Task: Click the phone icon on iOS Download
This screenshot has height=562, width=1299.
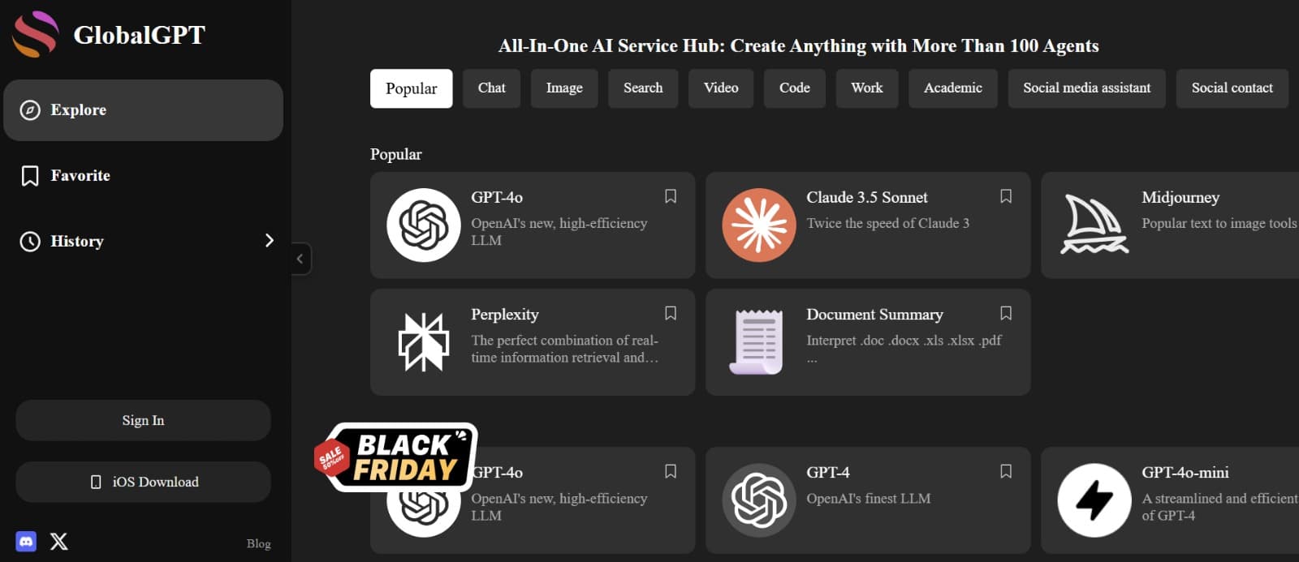Action: (x=96, y=482)
